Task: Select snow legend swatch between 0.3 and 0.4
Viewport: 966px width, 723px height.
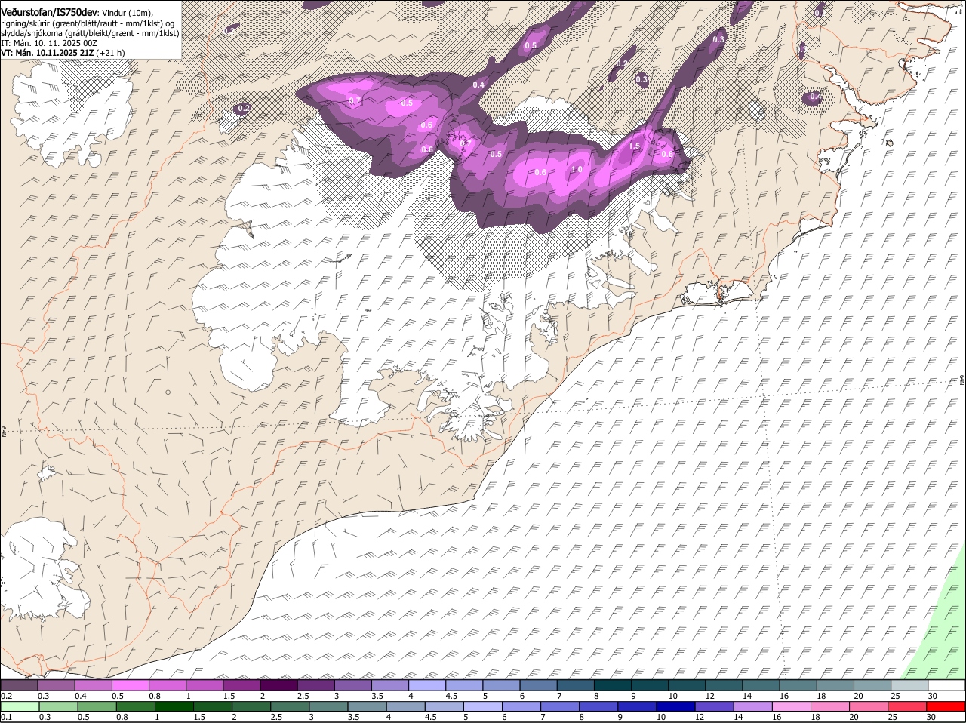Action: 56,685
